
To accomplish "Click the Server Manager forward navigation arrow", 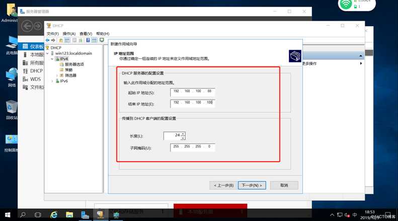I will coord(38,26).
